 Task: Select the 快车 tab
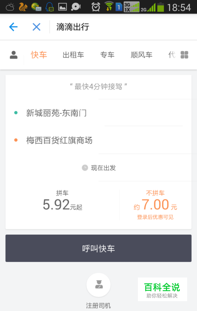(x=39, y=55)
